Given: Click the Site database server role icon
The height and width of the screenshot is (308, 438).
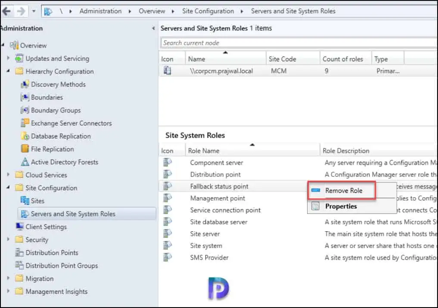Looking at the screenshot, I should pyautogui.click(x=168, y=222).
